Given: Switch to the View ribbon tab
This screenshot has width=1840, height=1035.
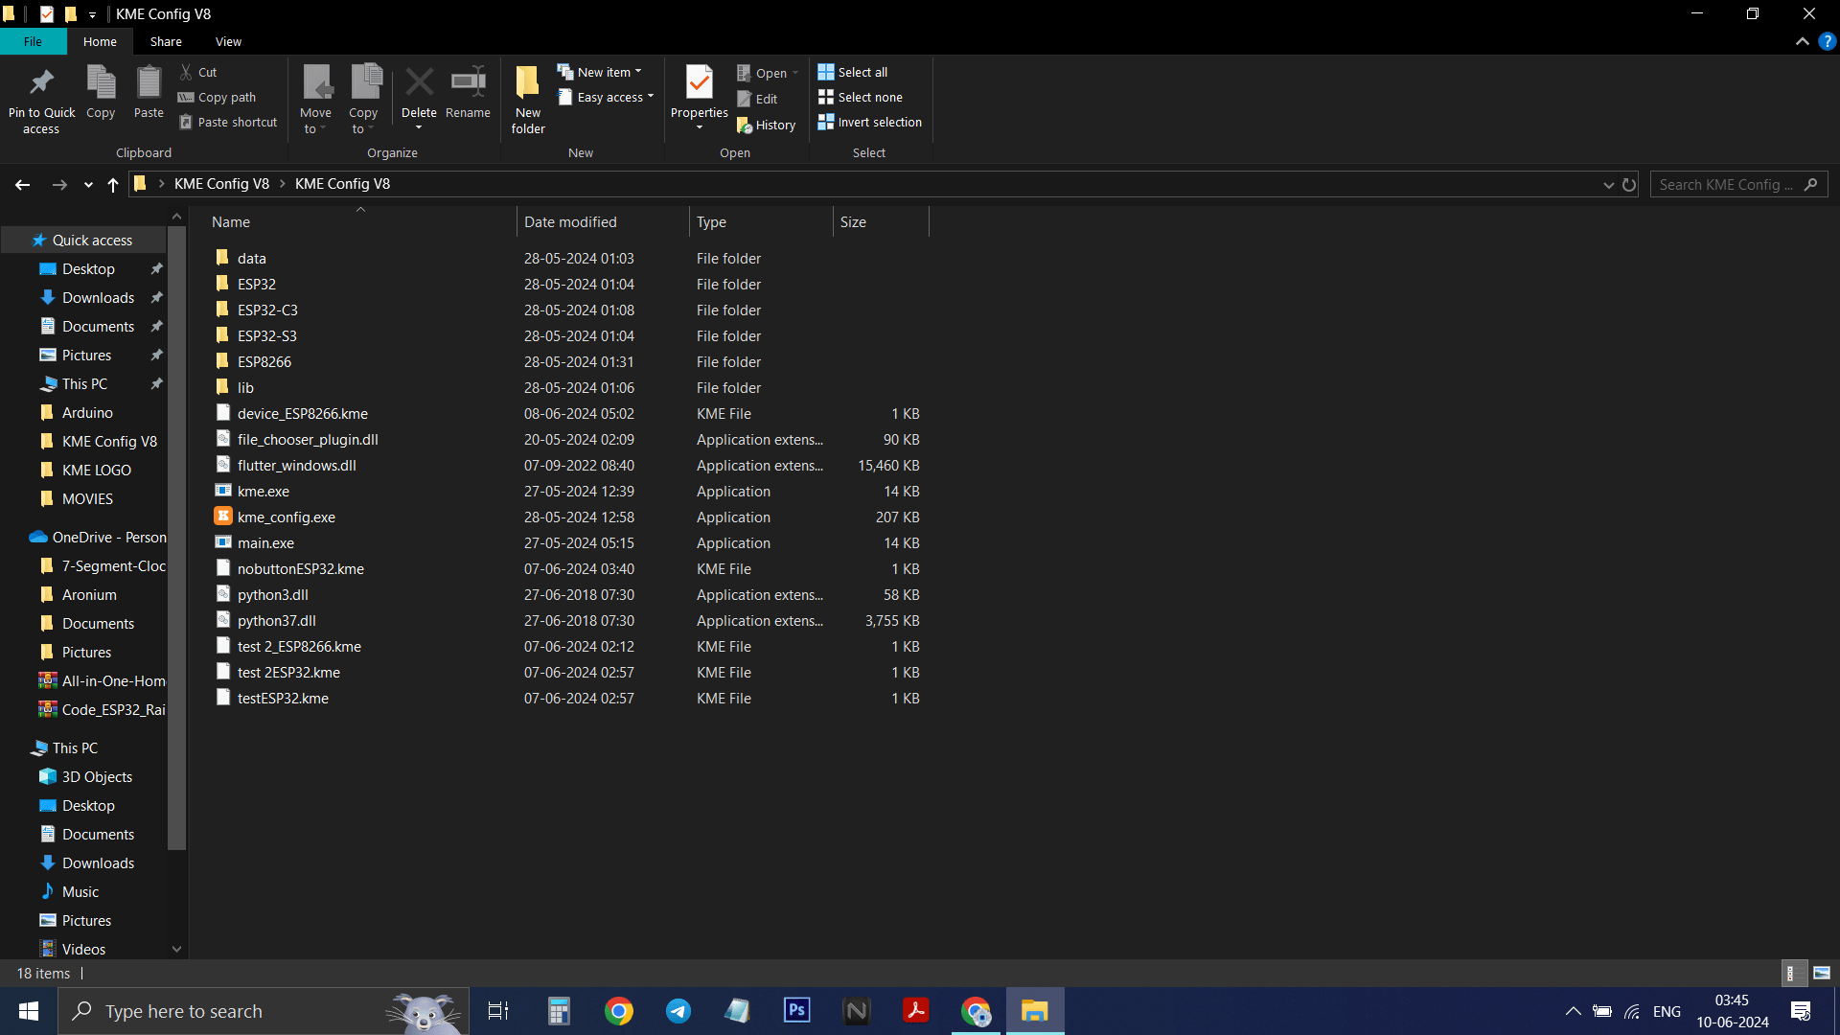Looking at the screenshot, I should 228,42.
